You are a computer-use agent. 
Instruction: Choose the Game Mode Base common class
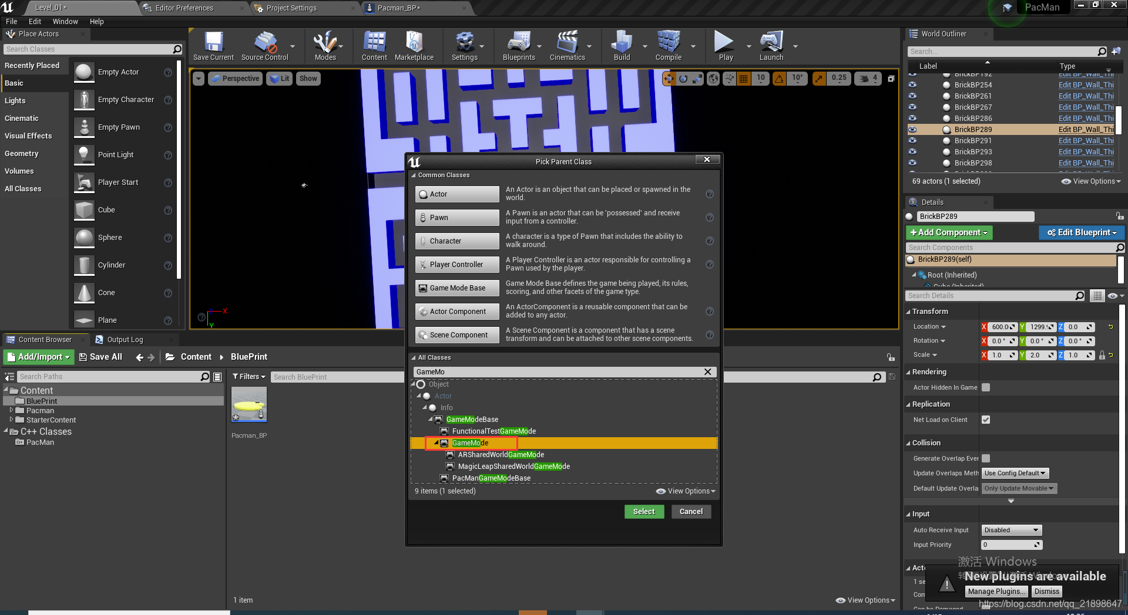pyautogui.click(x=457, y=288)
